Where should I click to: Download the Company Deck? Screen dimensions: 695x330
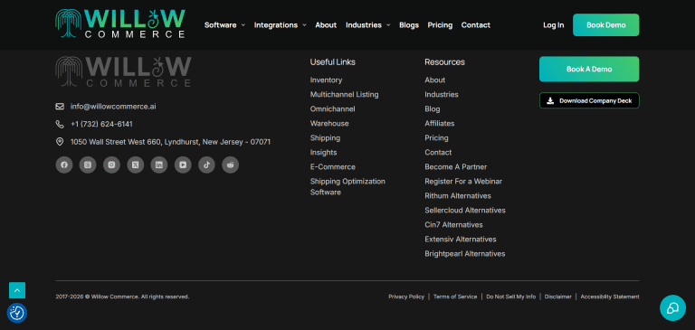589,100
